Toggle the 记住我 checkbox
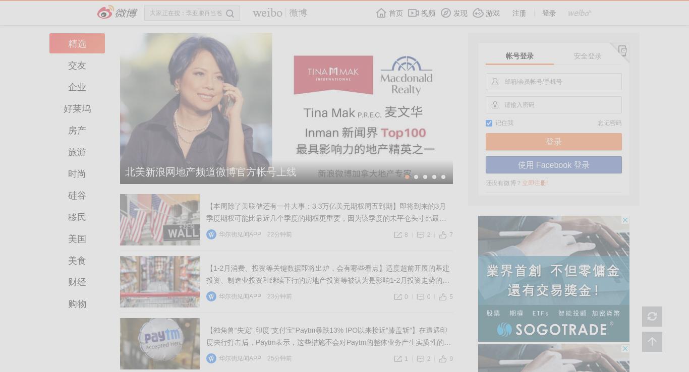Screen dimensions: 689x372 click(x=489, y=123)
